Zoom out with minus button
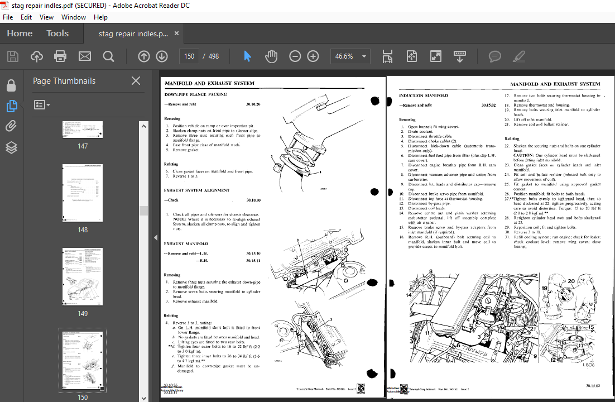 295,56
